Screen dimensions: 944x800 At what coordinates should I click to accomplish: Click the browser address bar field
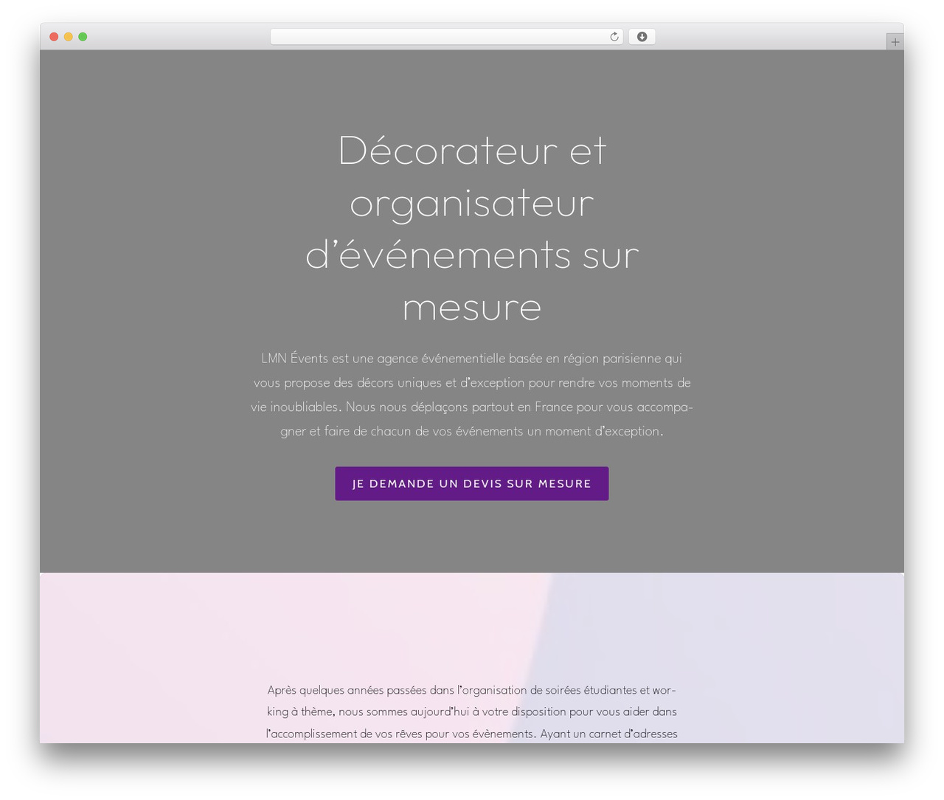coord(446,37)
